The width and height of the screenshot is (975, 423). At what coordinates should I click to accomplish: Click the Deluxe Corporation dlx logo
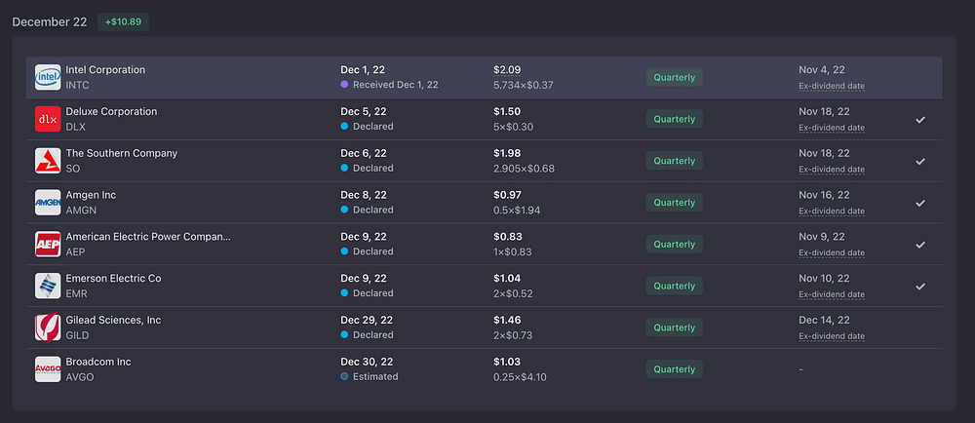[48, 119]
